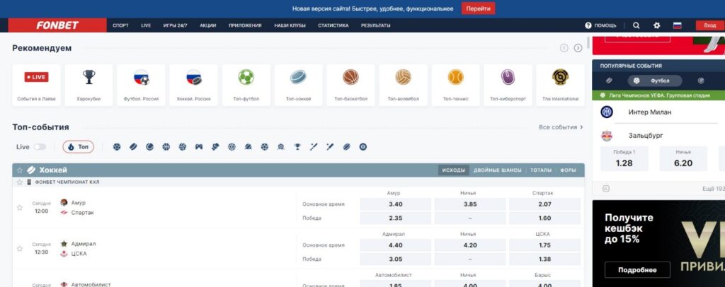
Task: Open The International tile
Action: [561, 86]
